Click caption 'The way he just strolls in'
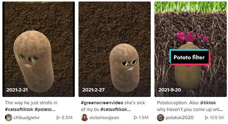 tap(31, 103)
